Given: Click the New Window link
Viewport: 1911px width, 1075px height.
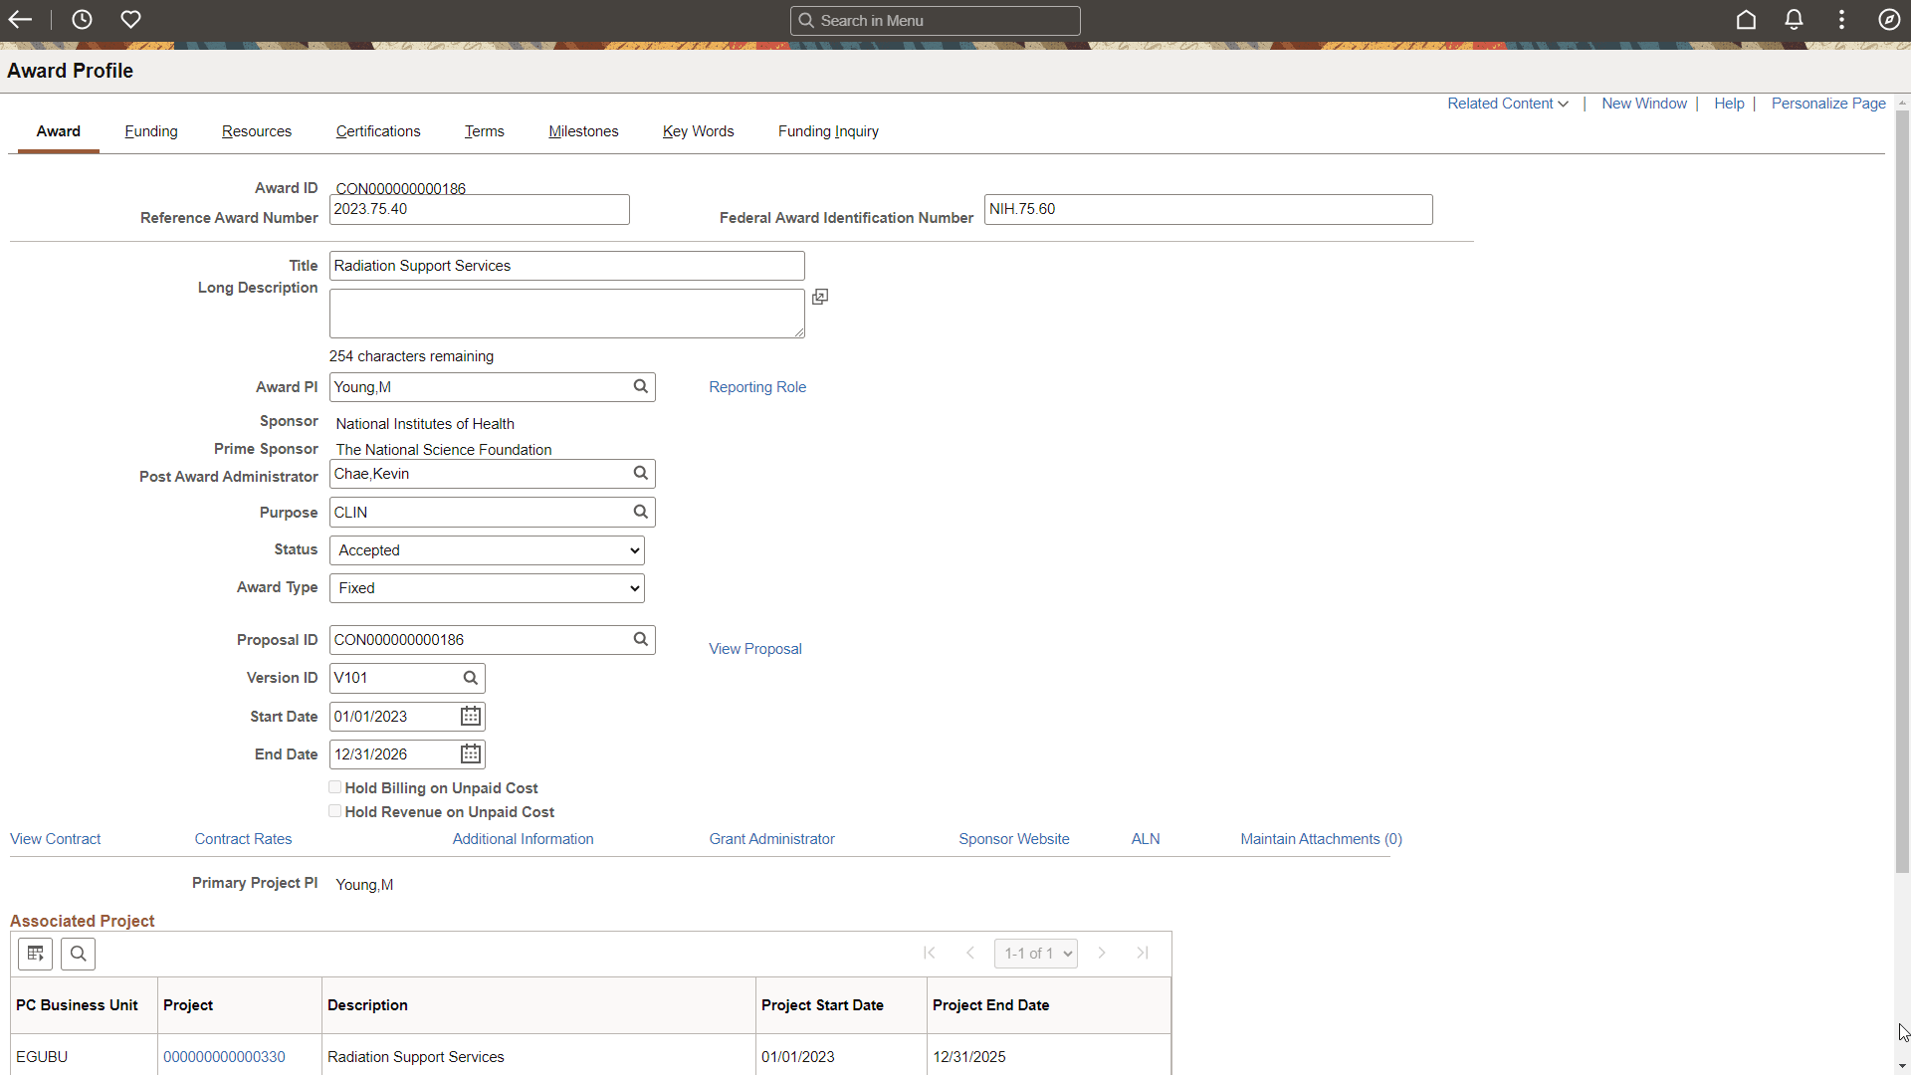Looking at the screenshot, I should coord(1643,104).
